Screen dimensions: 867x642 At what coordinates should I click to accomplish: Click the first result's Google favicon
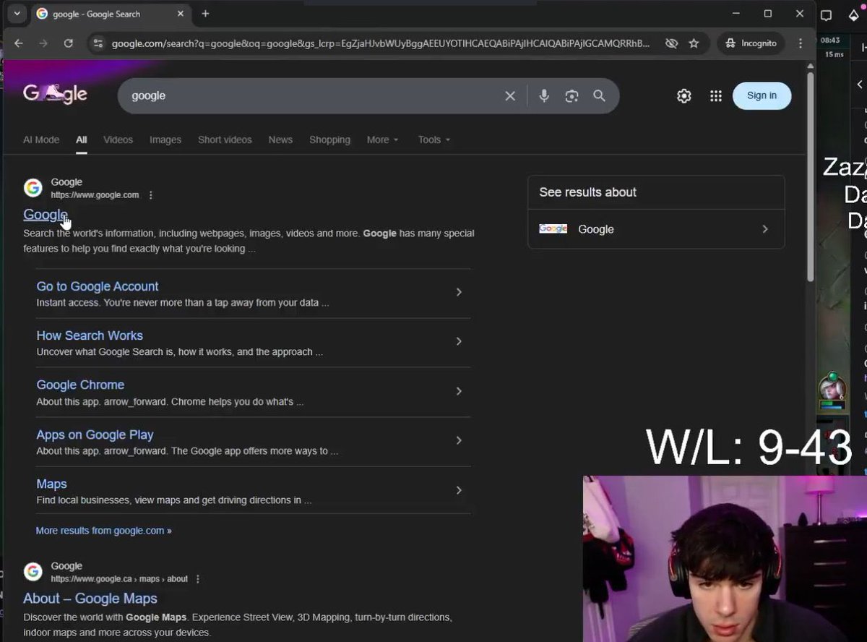pyautogui.click(x=33, y=188)
